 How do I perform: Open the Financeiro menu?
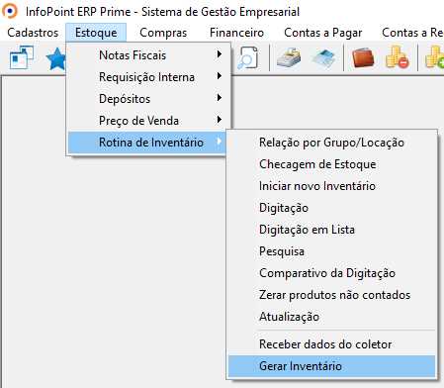(236, 33)
